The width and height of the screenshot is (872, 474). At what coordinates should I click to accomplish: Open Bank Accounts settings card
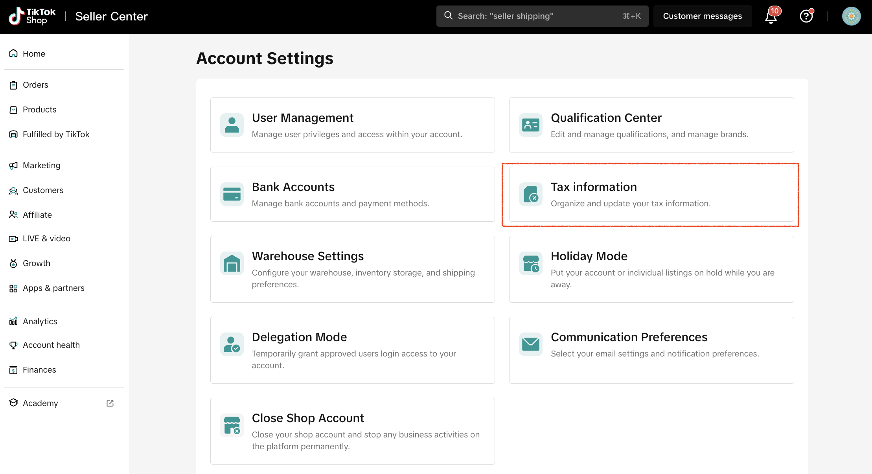(x=352, y=194)
